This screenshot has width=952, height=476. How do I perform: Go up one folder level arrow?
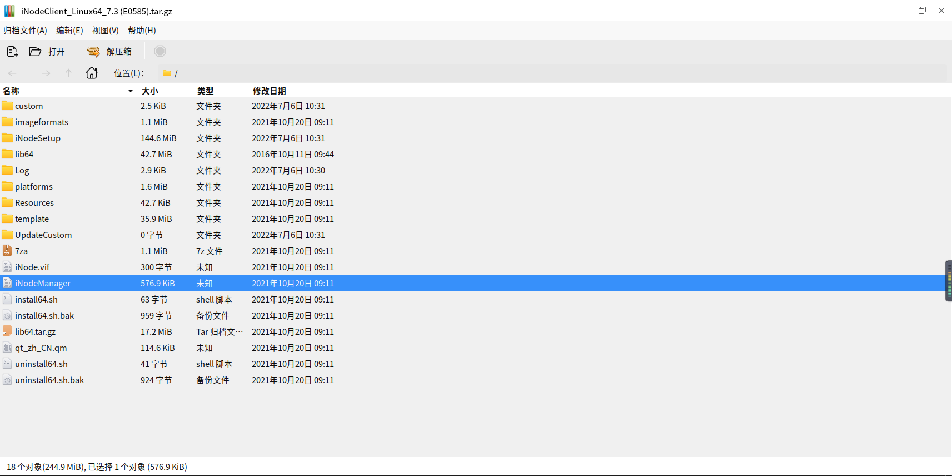(x=68, y=73)
